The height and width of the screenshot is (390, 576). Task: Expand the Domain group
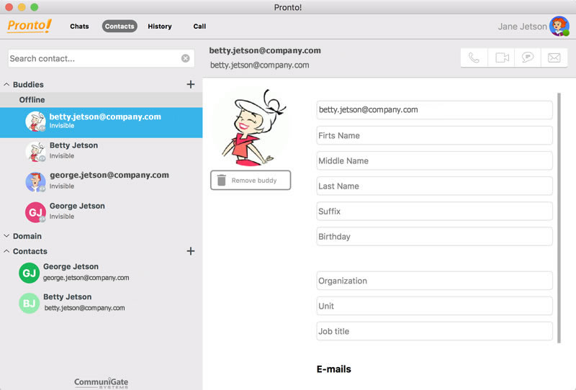pyautogui.click(x=6, y=236)
